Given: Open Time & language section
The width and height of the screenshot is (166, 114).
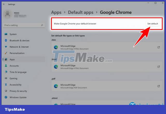Looking at the screenshot, I should coord(24,72).
